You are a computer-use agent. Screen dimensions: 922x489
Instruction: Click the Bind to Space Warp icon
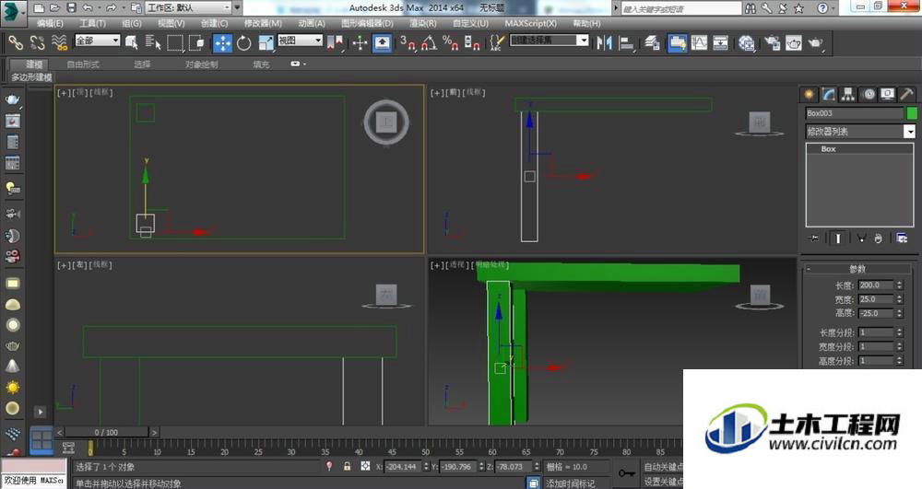pyautogui.click(x=59, y=43)
